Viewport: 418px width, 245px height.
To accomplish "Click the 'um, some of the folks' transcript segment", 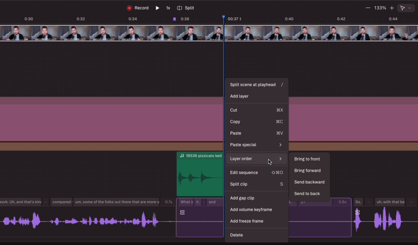I will (x=116, y=202).
